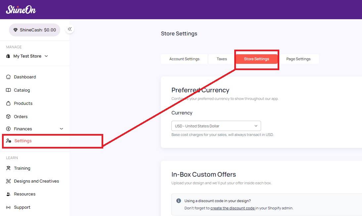Click the ShineCash balance button

(35, 30)
